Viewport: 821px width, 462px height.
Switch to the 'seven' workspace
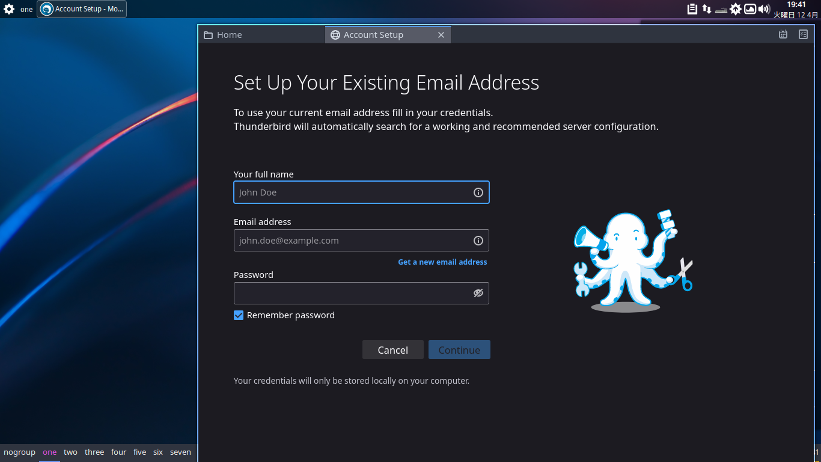[x=180, y=452]
